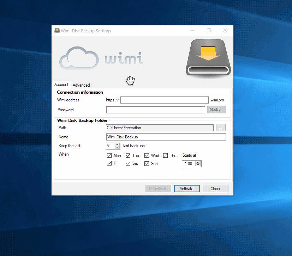Increase the number of backups kept
Screen dimensions: 292x256
coord(118,144)
